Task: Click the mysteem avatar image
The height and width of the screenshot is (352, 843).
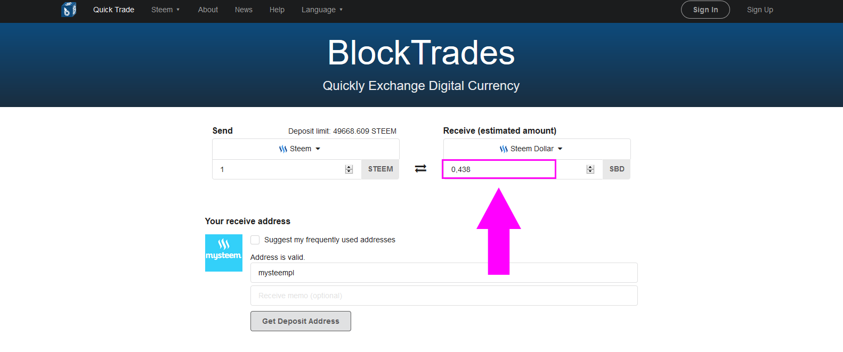Action: pos(224,253)
